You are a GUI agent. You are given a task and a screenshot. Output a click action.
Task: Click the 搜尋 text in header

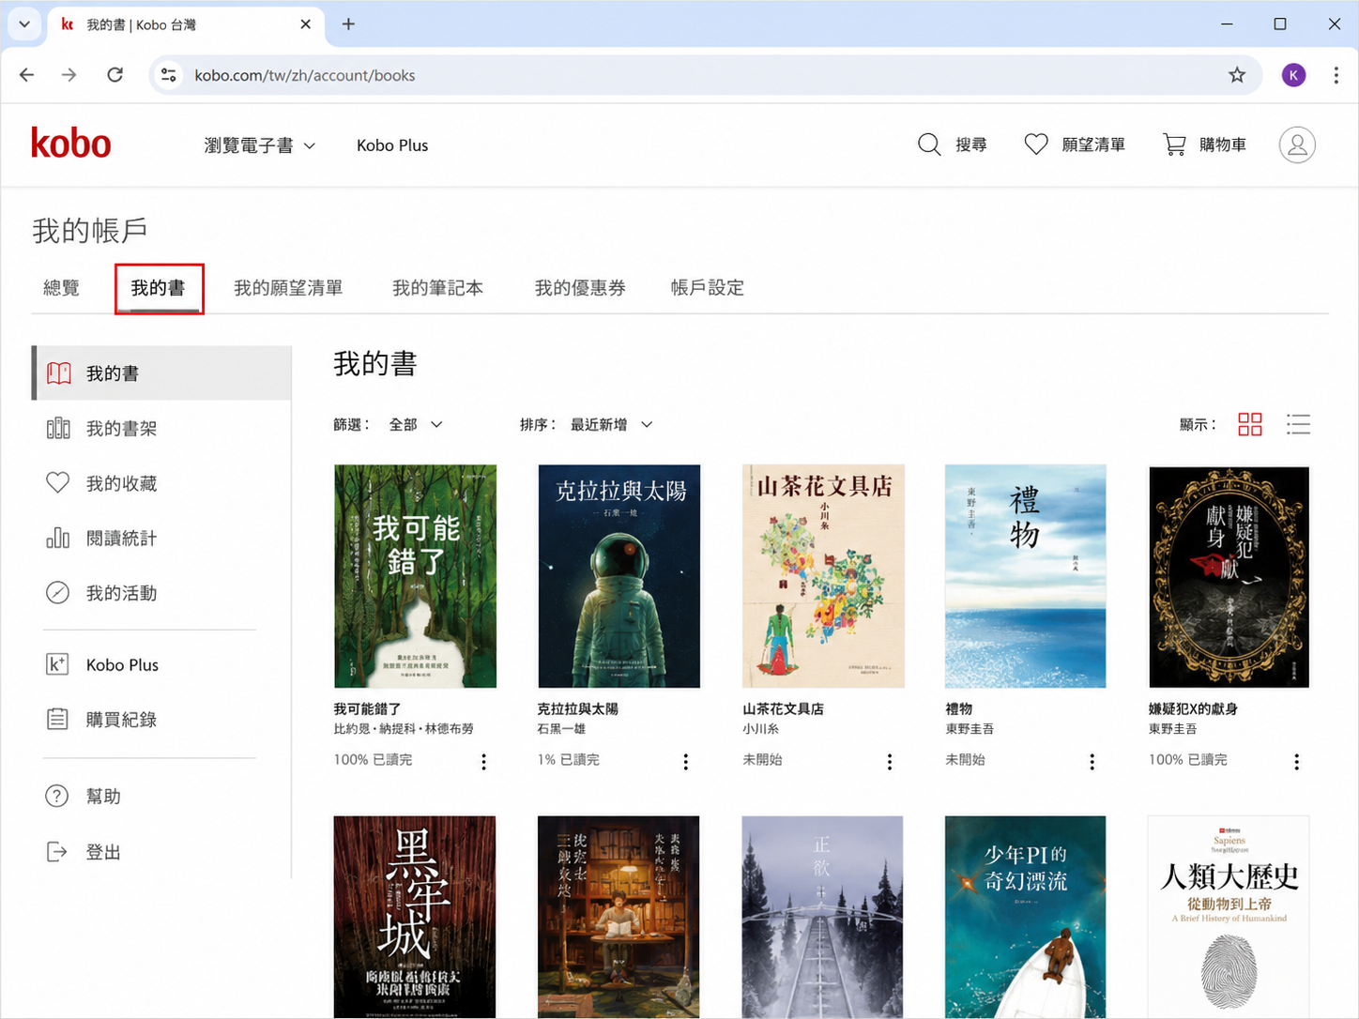[971, 144]
